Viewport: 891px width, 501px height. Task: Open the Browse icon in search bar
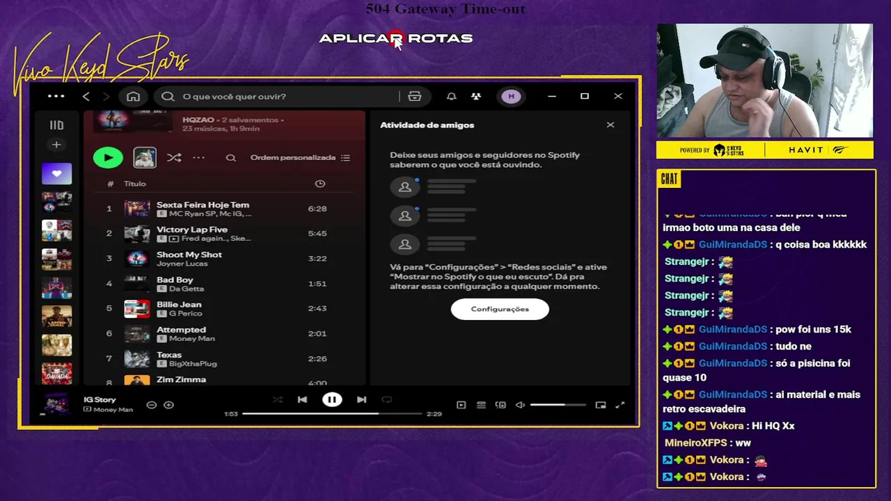click(415, 96)
